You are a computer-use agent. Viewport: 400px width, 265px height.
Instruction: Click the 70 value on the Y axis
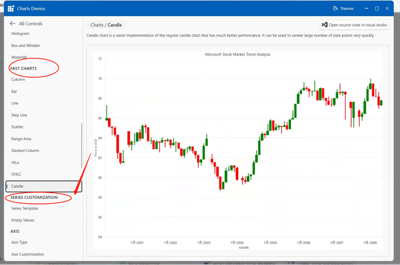coord(100,78)
